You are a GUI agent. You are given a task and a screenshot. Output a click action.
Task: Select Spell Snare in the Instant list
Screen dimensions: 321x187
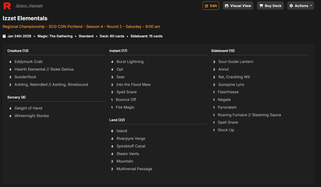pos(127,92)
